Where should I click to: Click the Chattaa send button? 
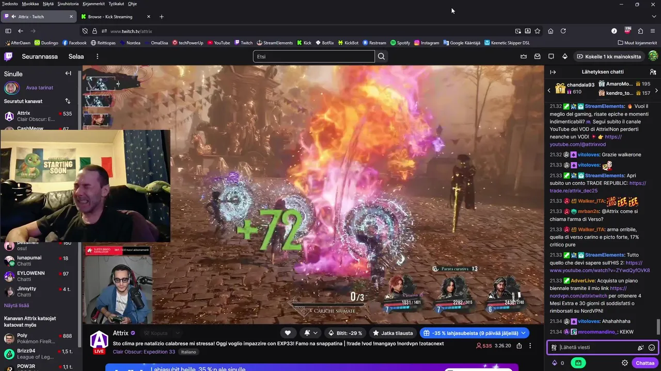coord(645,363)
